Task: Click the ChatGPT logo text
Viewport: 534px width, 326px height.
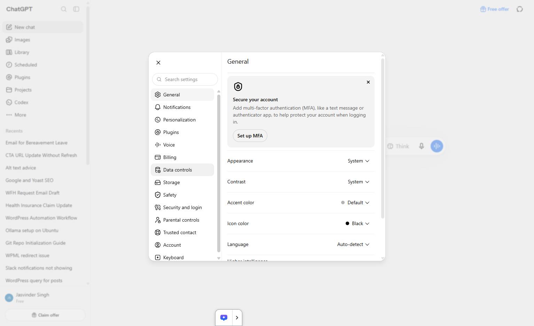Action: pyautogui.click(x=19, y=9)
